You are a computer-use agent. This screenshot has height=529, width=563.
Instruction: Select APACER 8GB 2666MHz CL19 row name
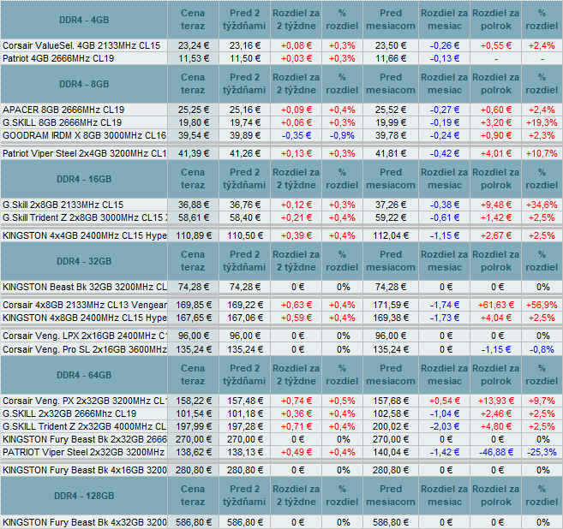coord(63,110)
